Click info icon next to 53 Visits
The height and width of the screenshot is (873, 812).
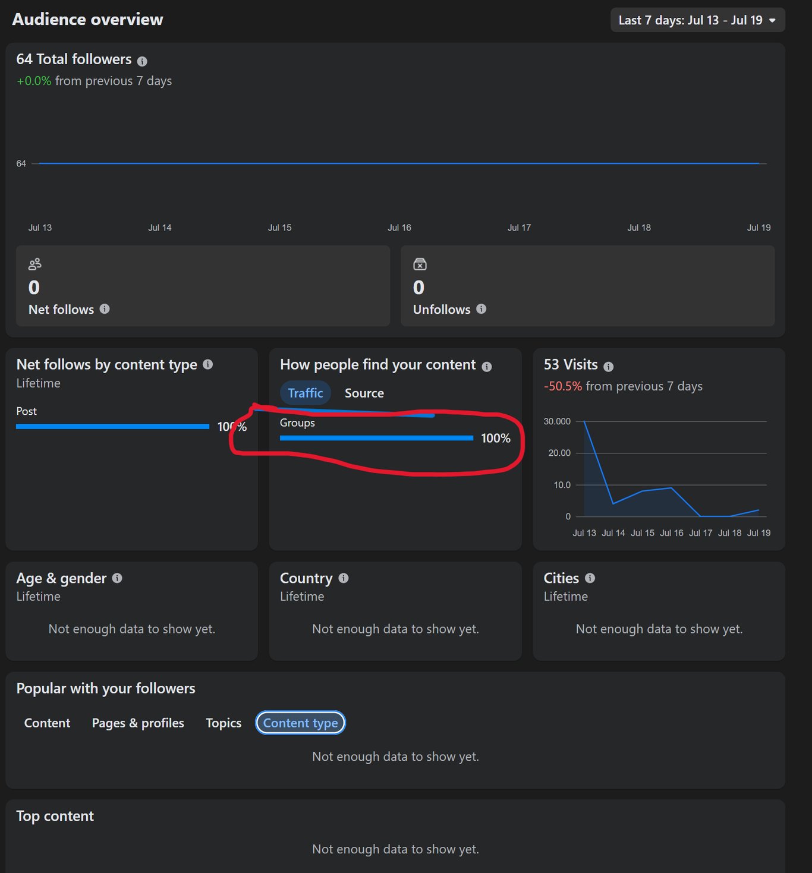608,367
